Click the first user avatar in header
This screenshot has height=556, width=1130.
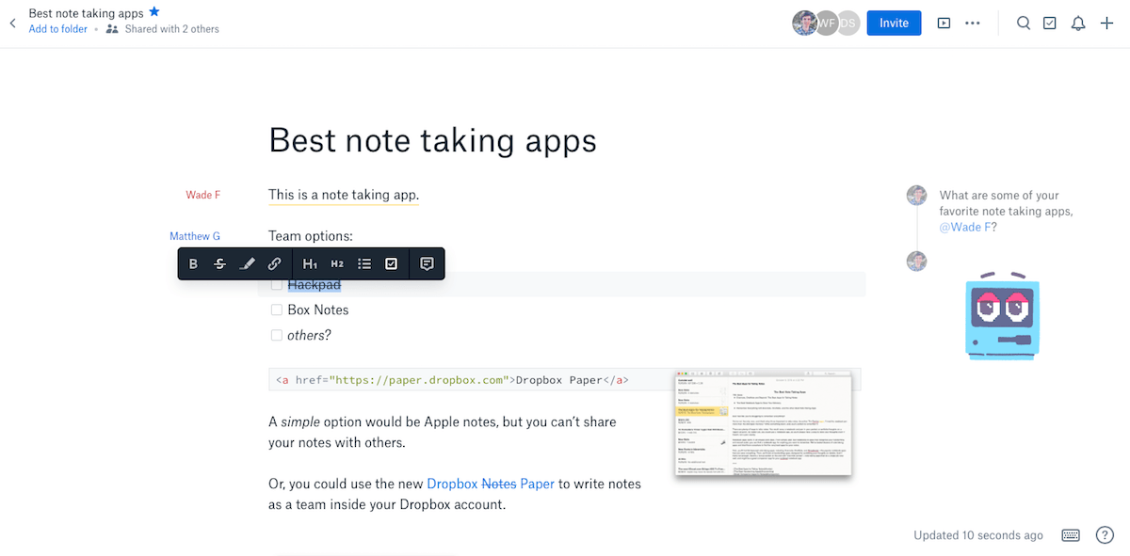(805, 24)
